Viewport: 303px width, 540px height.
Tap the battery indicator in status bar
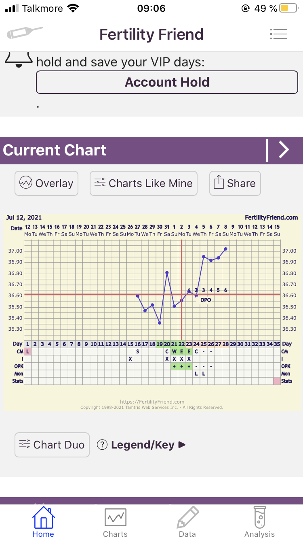[288, 8]
